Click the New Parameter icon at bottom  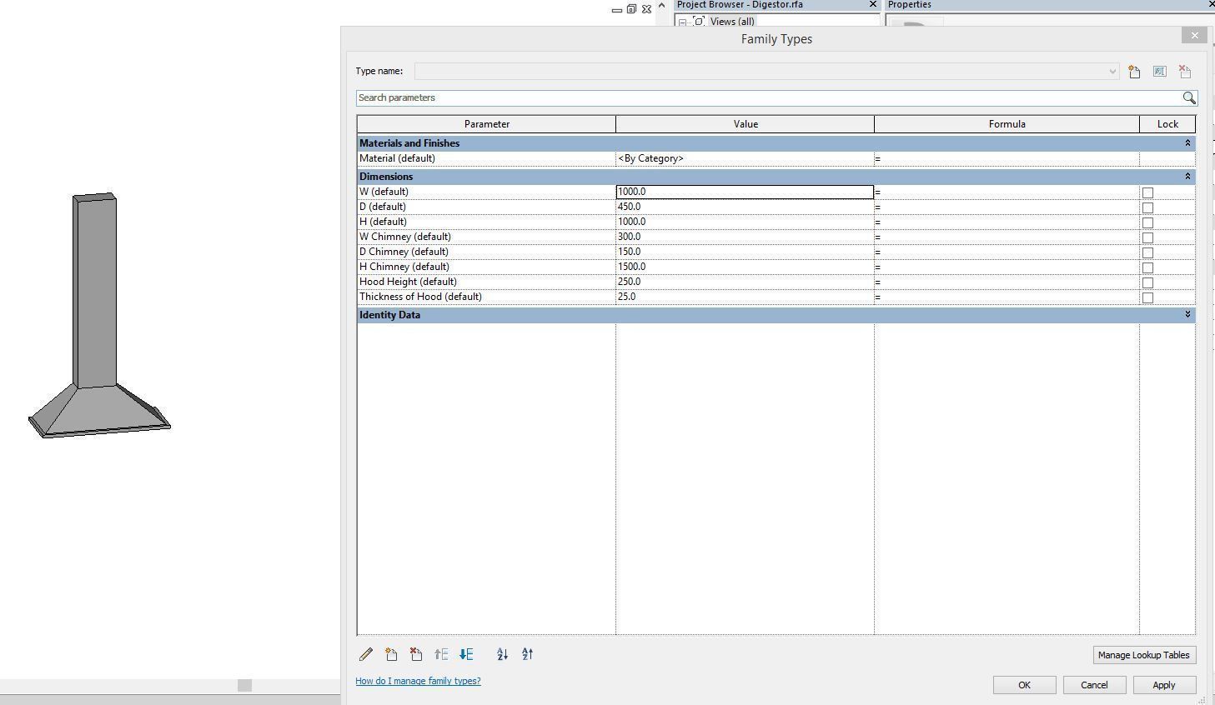(x=391, y=655)
